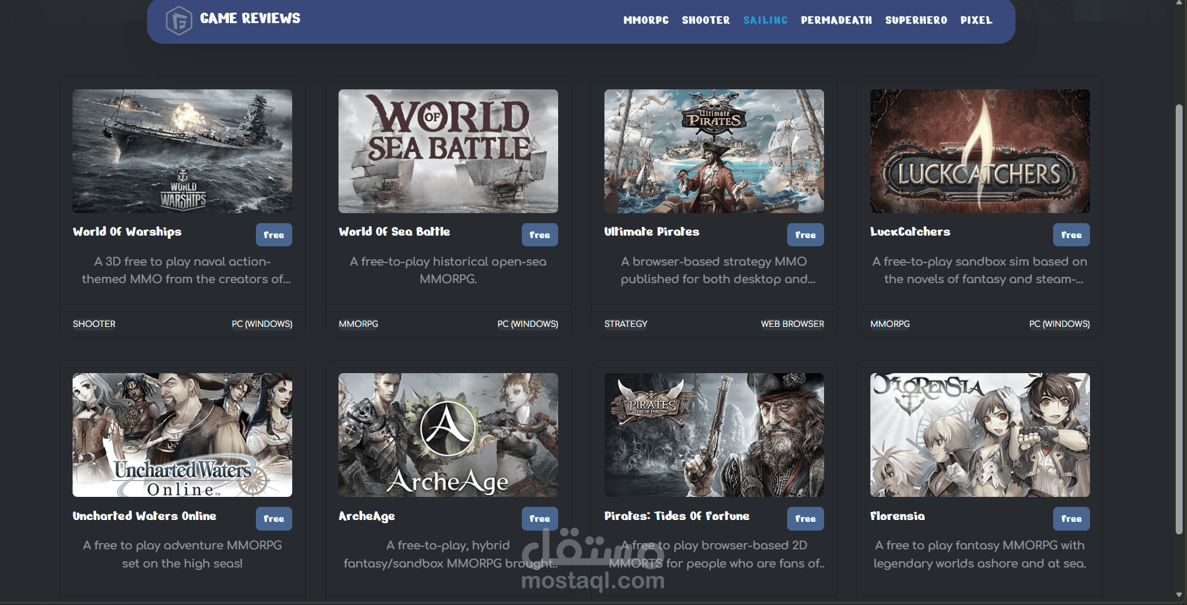Screen dimensions: 1187x605
Task: Click the page vertical scrollbar thumb
Action: tap(1179, 319)
